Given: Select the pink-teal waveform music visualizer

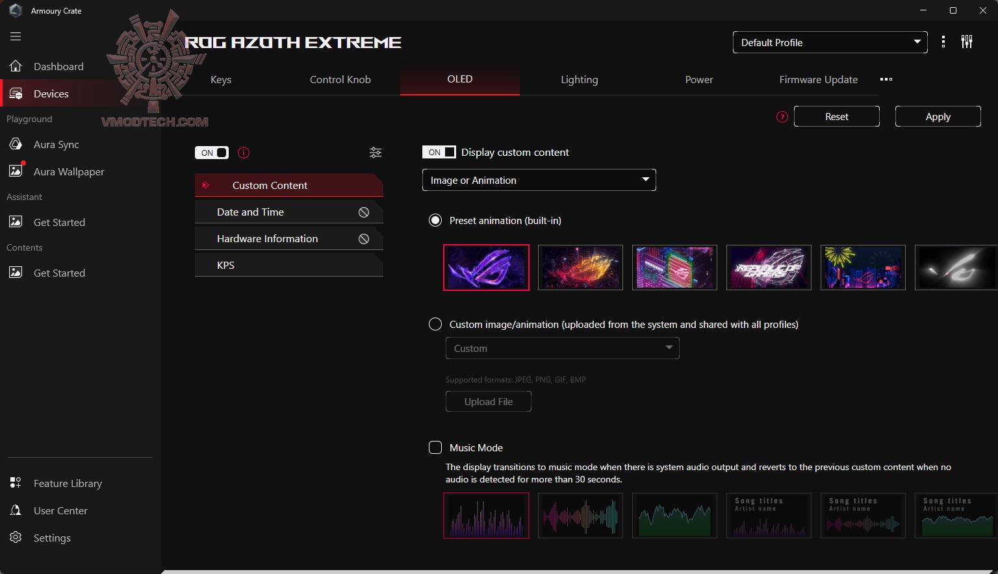Looking at the screenshot, I should [580, 516].
